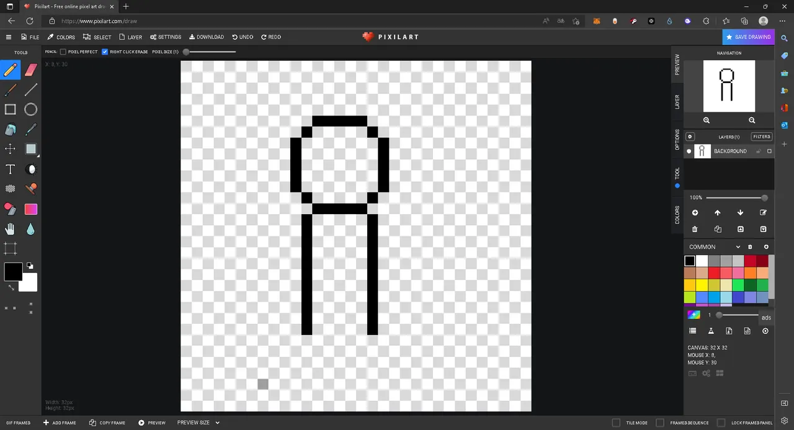Open the Preview Size dropdown
794x430 pixels.
point(198,423)
